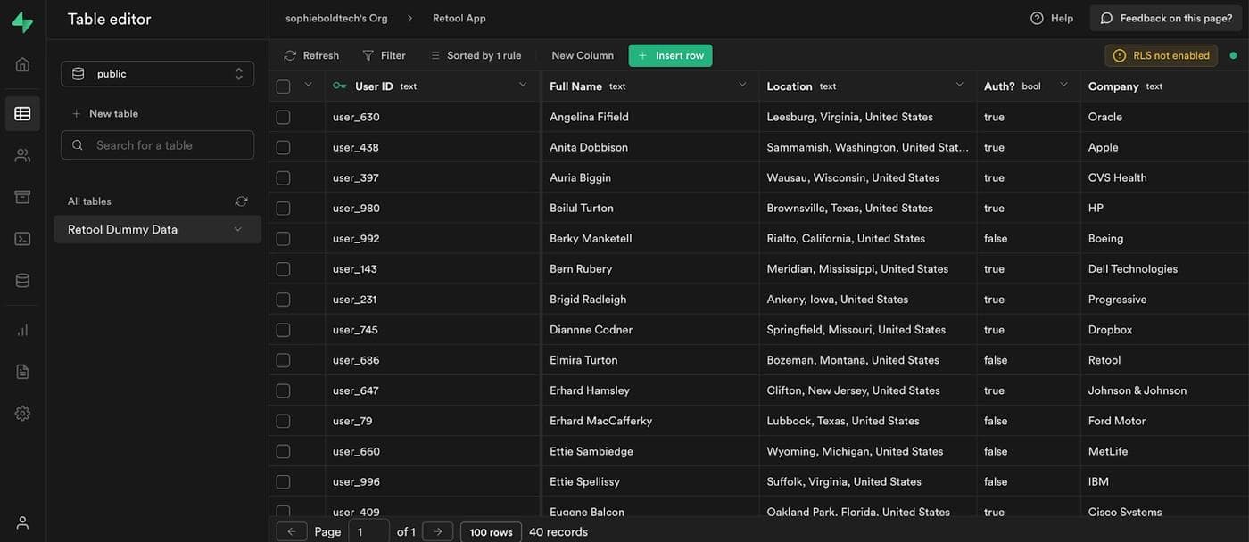Check the box for user_630 row
The image size is (1249, 542).
(x=283, y=117)
